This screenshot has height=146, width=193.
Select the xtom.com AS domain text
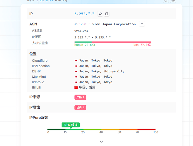[81, 31]
